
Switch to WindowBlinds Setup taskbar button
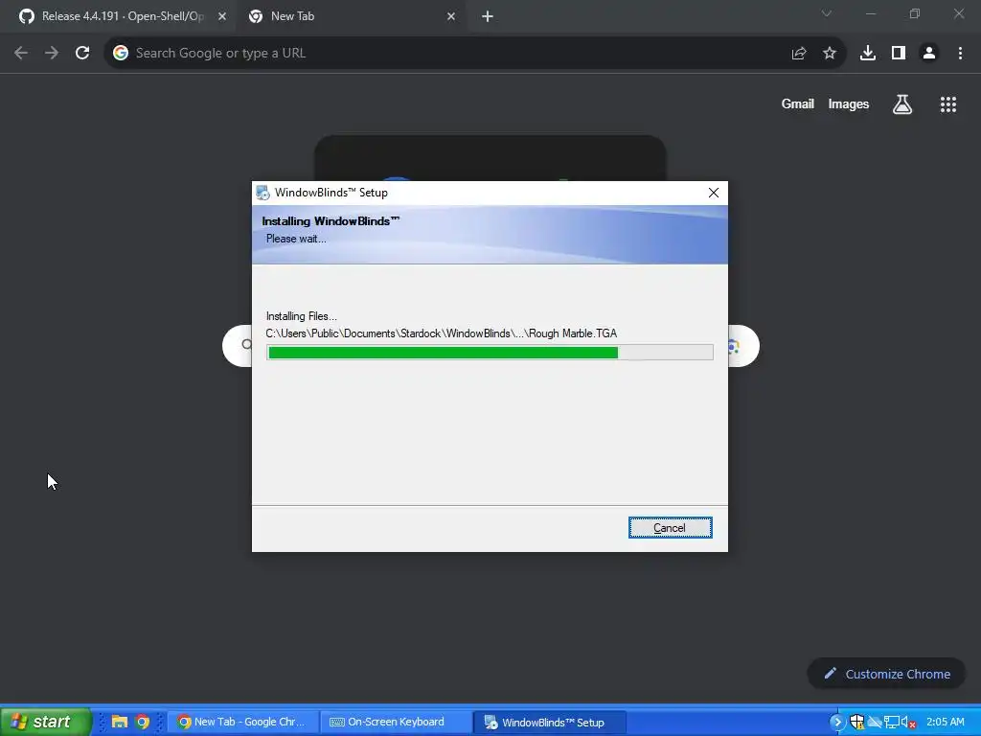(x=549, y=722)
